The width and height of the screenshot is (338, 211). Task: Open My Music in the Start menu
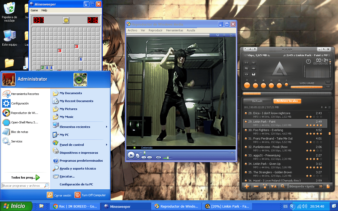pos(80,117)
